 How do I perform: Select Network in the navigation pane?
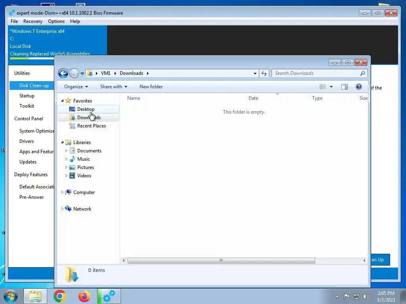pyautogui.click(x=82, y=209)
